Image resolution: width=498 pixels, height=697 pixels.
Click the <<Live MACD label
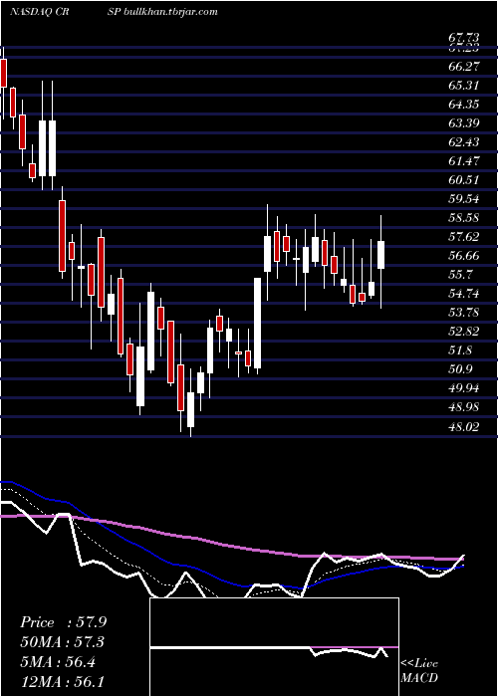[x=419, y=670]
